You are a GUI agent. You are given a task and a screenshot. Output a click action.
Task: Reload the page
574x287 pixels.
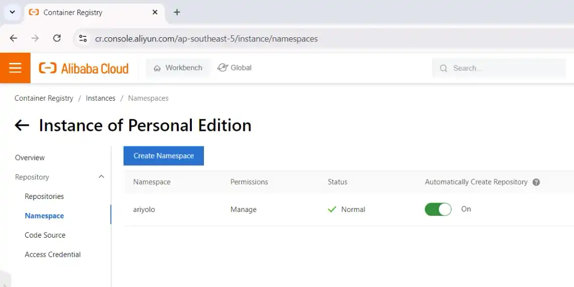[57, 38]
